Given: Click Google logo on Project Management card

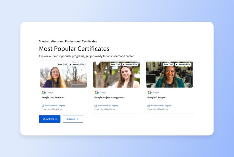Looking at the screenshot, I should pyautogui.click(x=97, y=92).
